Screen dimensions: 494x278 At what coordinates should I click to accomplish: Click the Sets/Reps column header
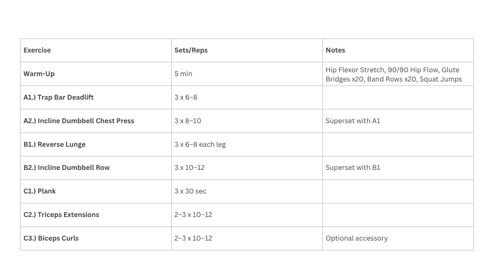pos(191,50)
